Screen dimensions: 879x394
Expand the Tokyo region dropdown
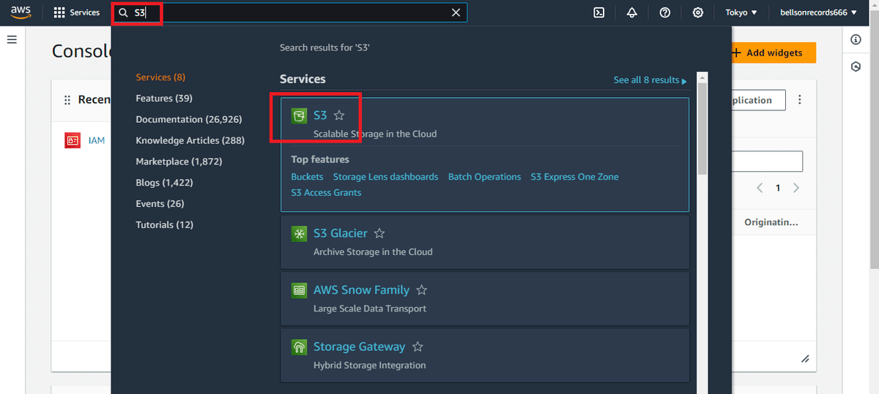(x=741, y=12)
